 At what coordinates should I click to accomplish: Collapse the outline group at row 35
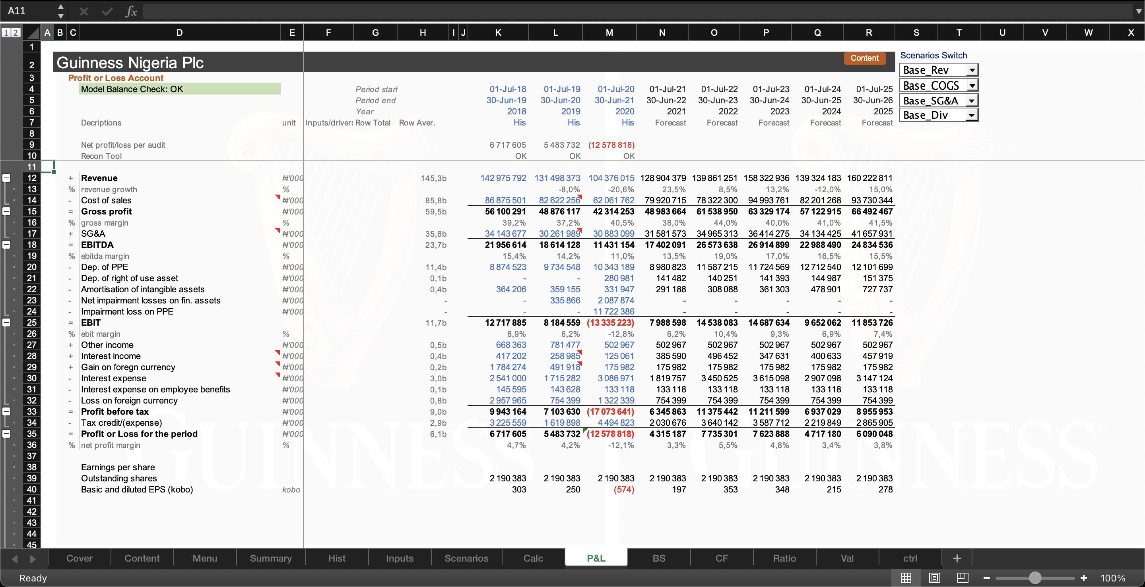7,434
